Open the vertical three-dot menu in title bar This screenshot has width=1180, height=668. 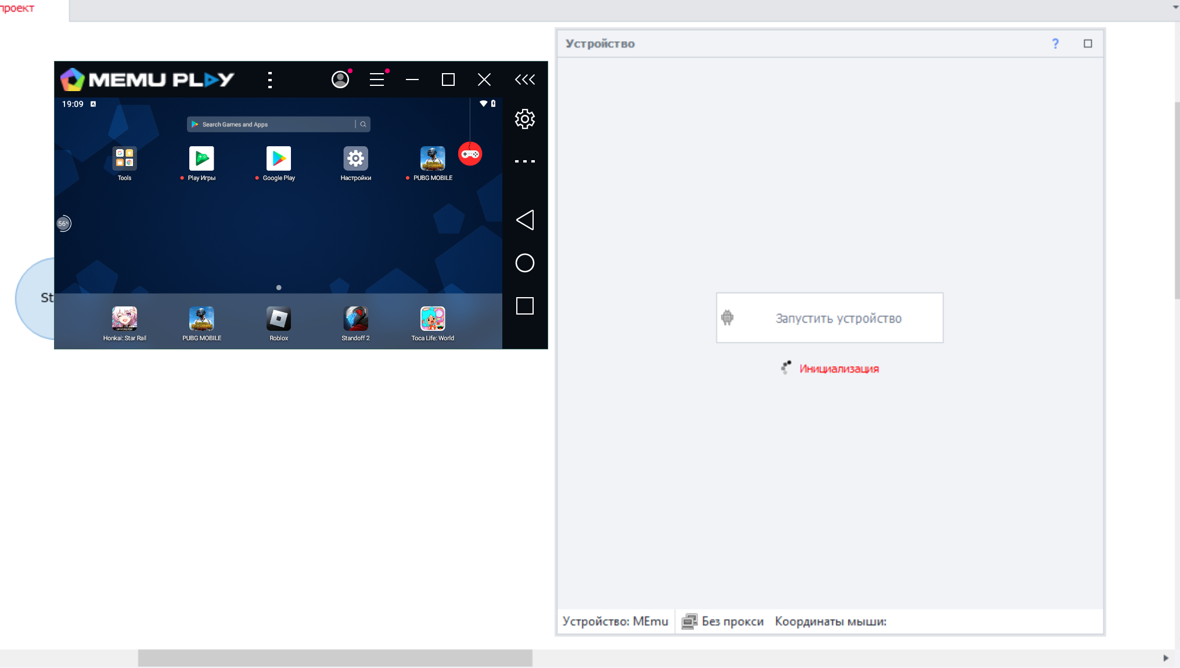click(270, 80)
